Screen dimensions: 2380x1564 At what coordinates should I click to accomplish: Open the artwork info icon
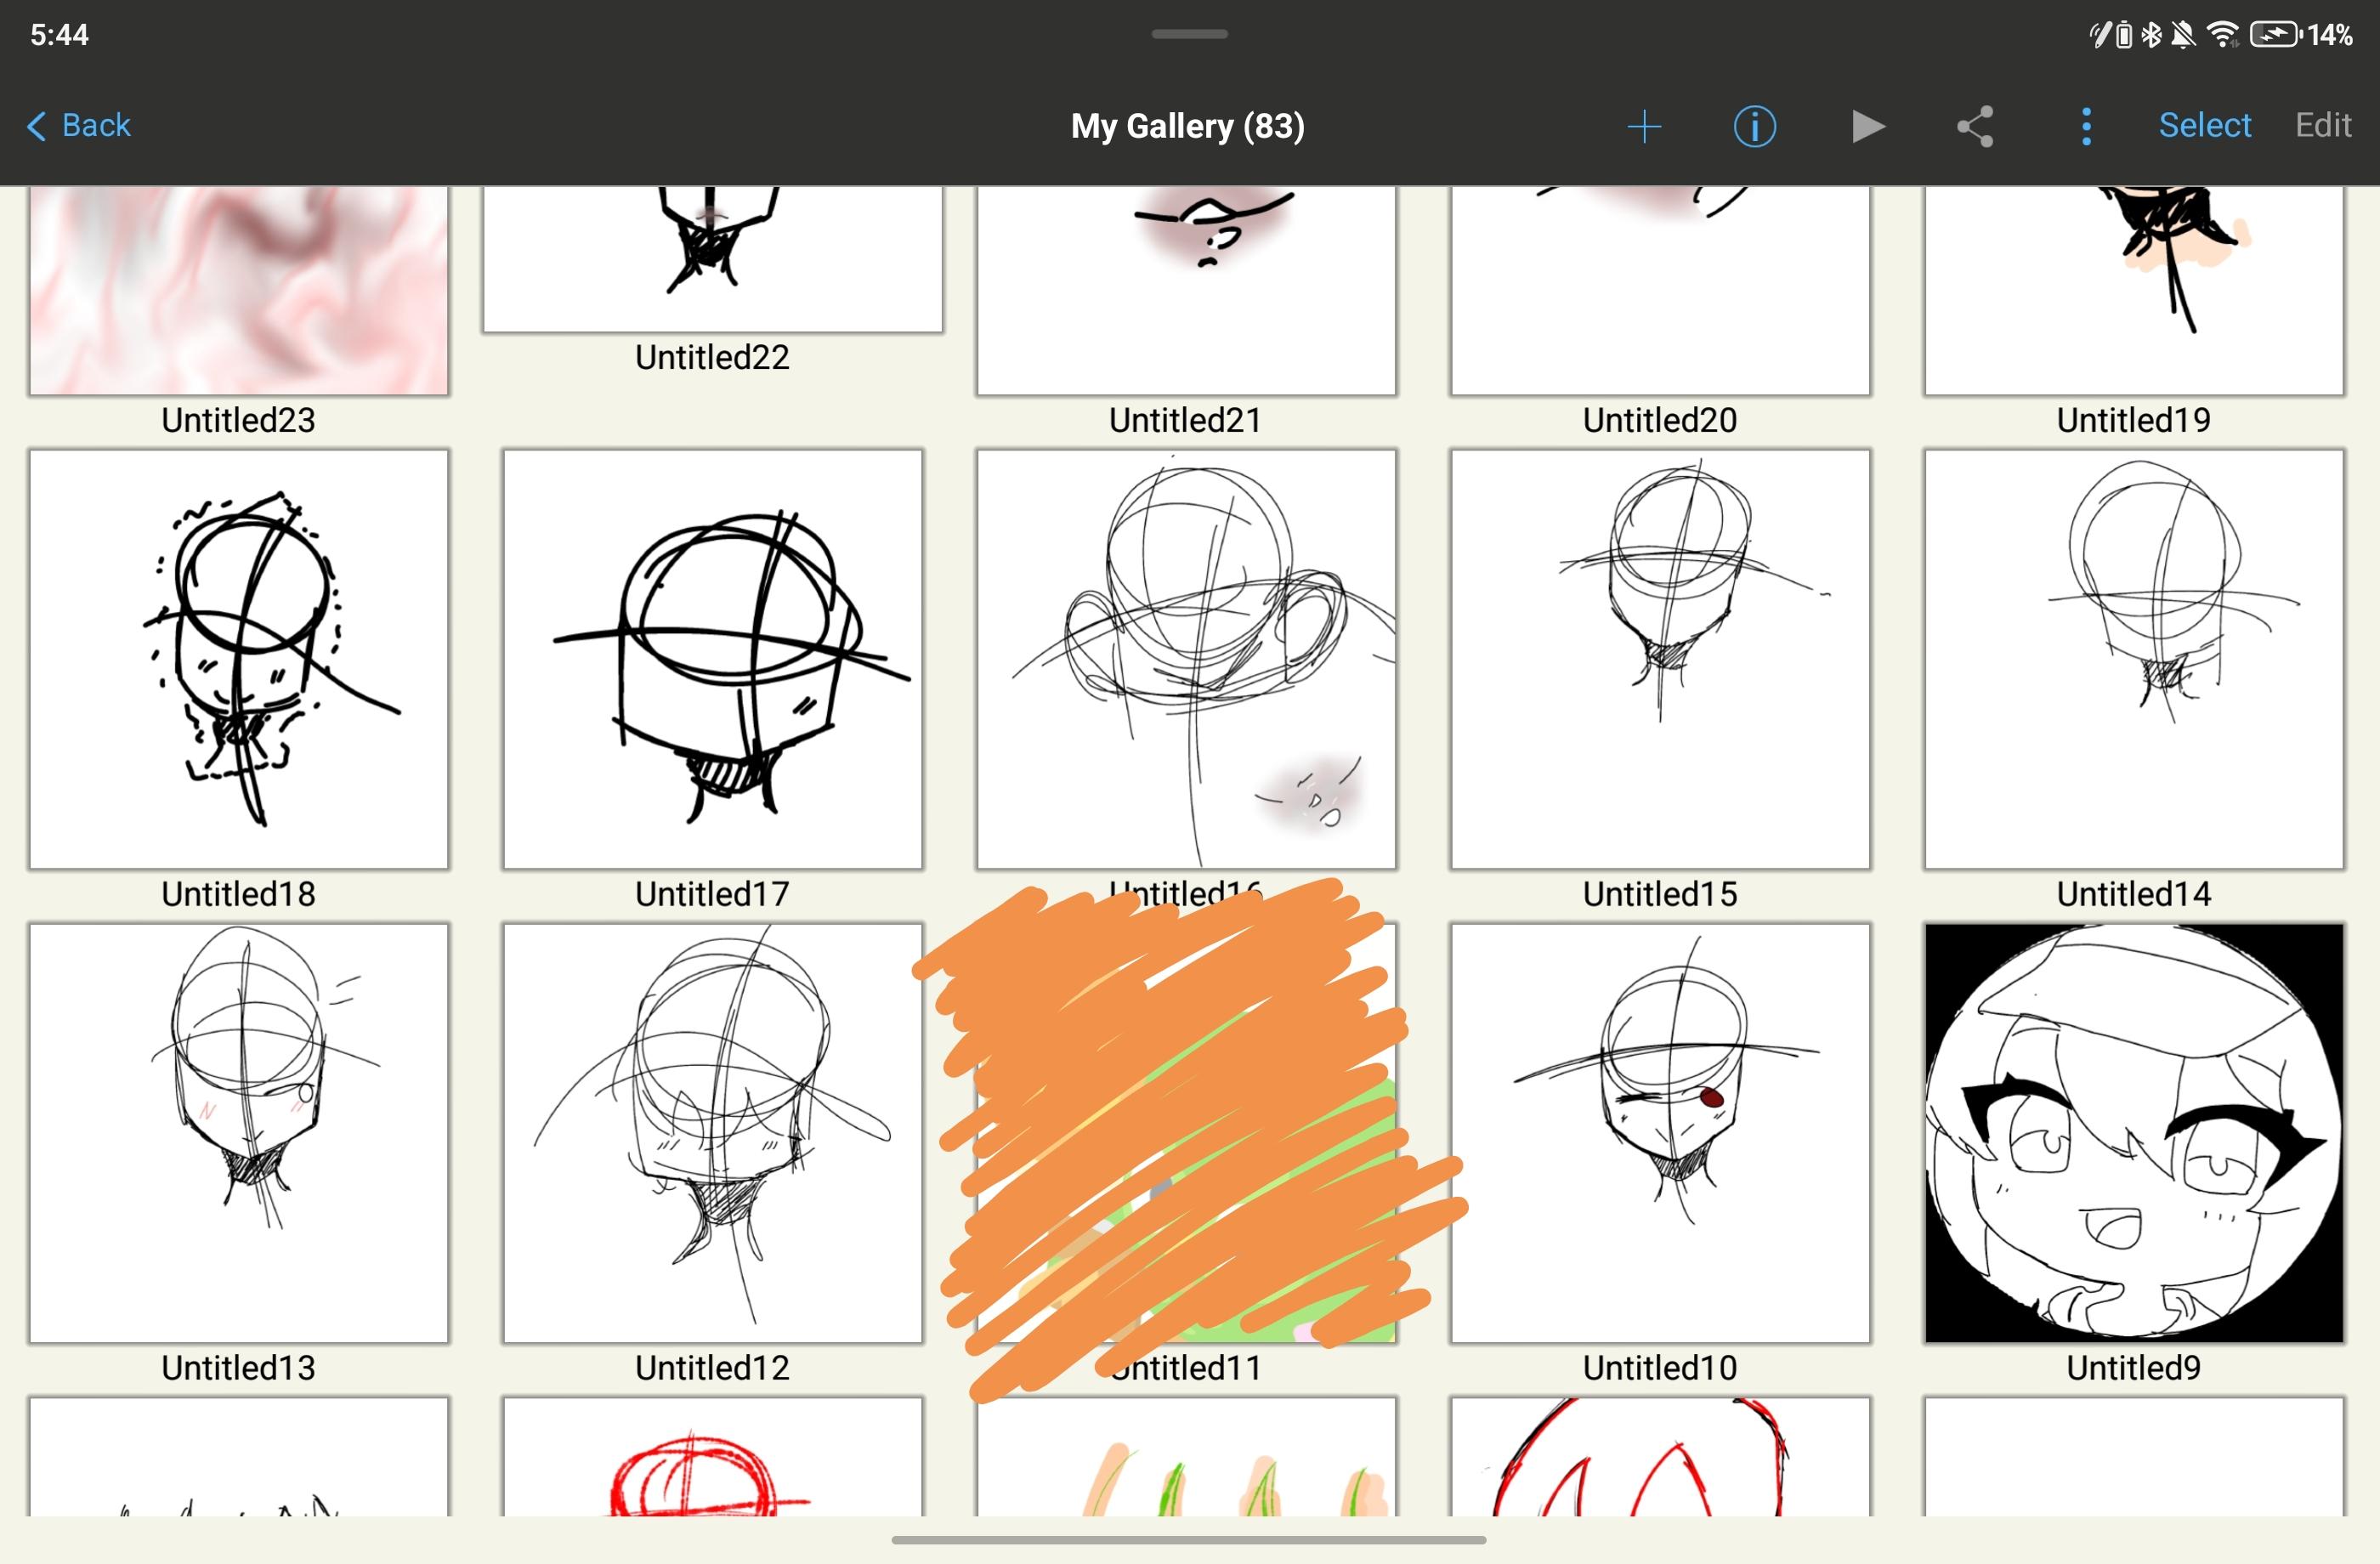pos(1755,127)
